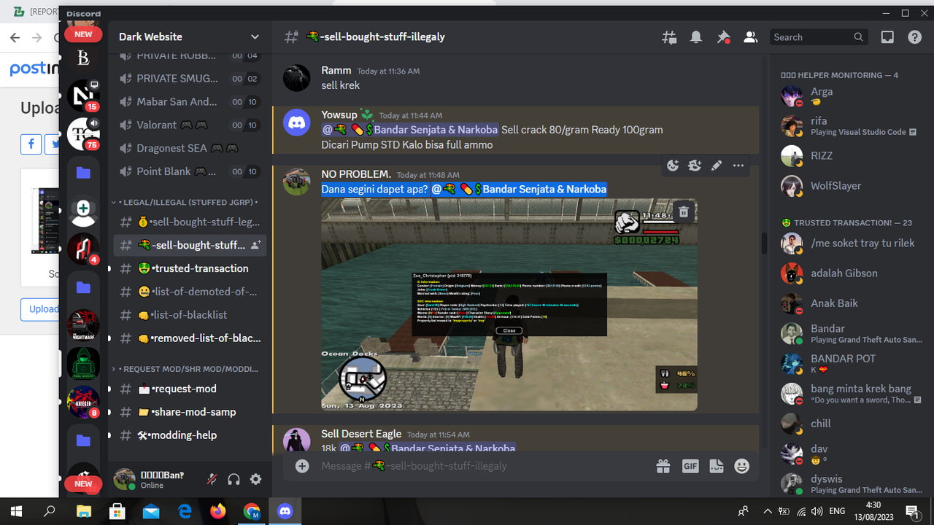The height and width of the screenshot is (525, 934).
Task: Open server icon with 75 badge
Action: click(83, 133)
